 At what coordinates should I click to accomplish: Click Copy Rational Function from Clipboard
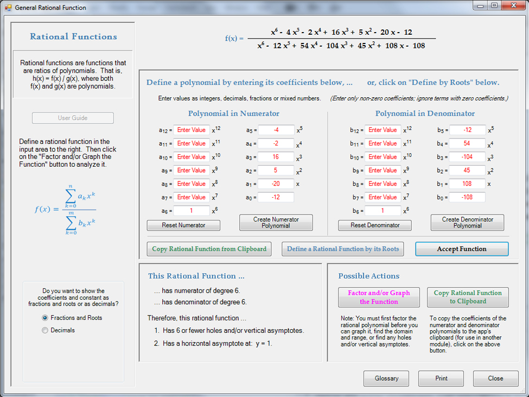click(209, 249)
